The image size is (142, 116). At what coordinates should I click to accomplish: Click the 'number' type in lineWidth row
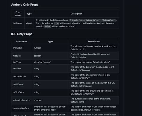coord(37,48)
